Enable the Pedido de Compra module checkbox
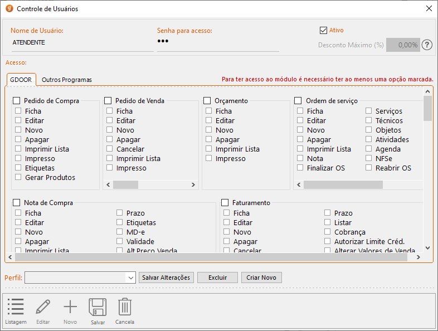This screenshot has width=438, height=331. 17,100
